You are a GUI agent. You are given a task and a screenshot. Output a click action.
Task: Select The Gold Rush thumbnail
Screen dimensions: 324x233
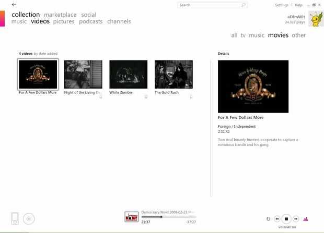click(174, 75)
